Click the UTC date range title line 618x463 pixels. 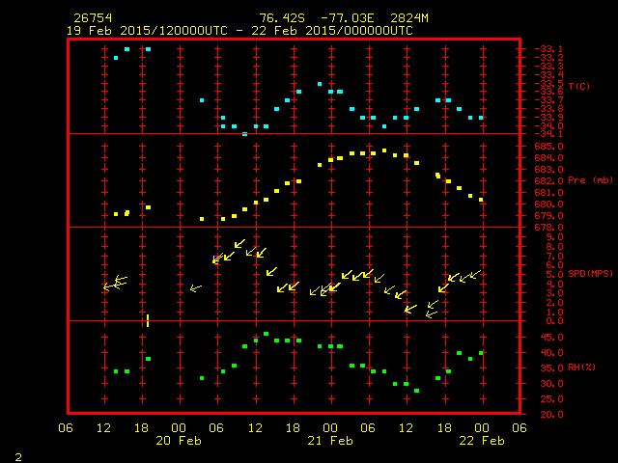coord(239,31)
